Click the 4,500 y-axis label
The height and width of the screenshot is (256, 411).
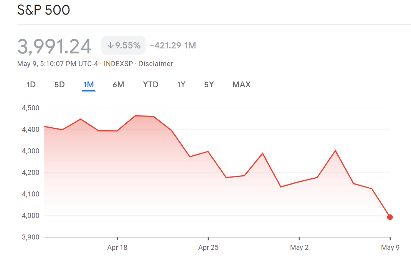click(x=31, y=108)
